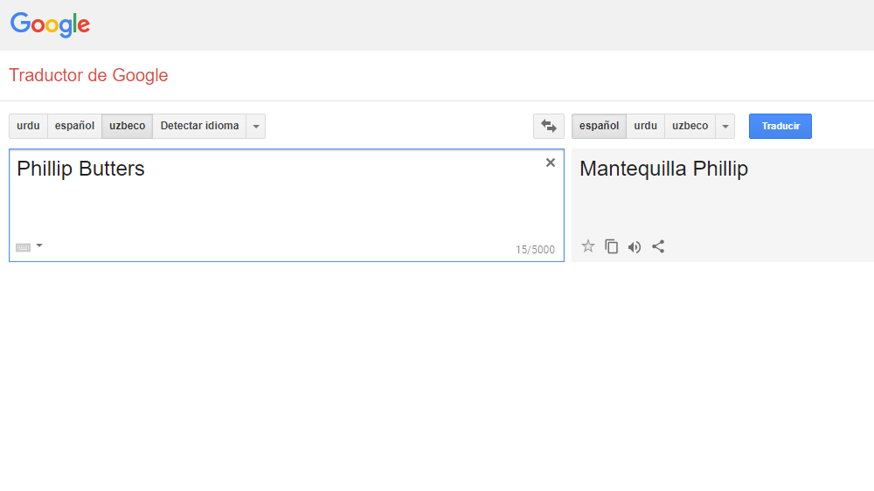Clear the source text with the X

(x=551, y=163)
